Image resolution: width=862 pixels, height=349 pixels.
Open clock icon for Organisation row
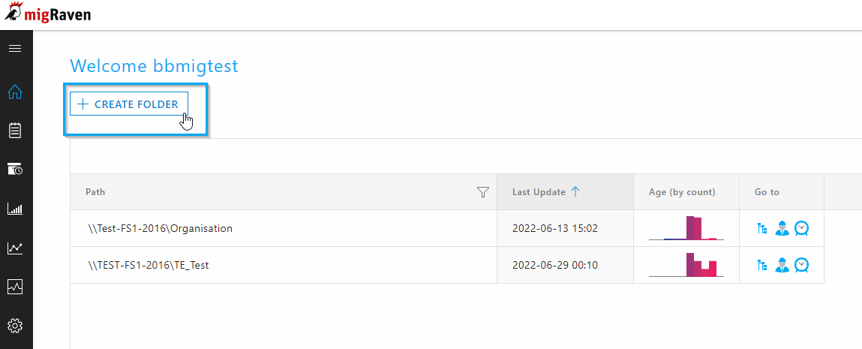802,228
